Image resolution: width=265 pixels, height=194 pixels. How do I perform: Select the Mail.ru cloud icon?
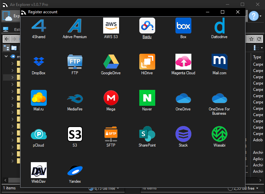(39, 101)
